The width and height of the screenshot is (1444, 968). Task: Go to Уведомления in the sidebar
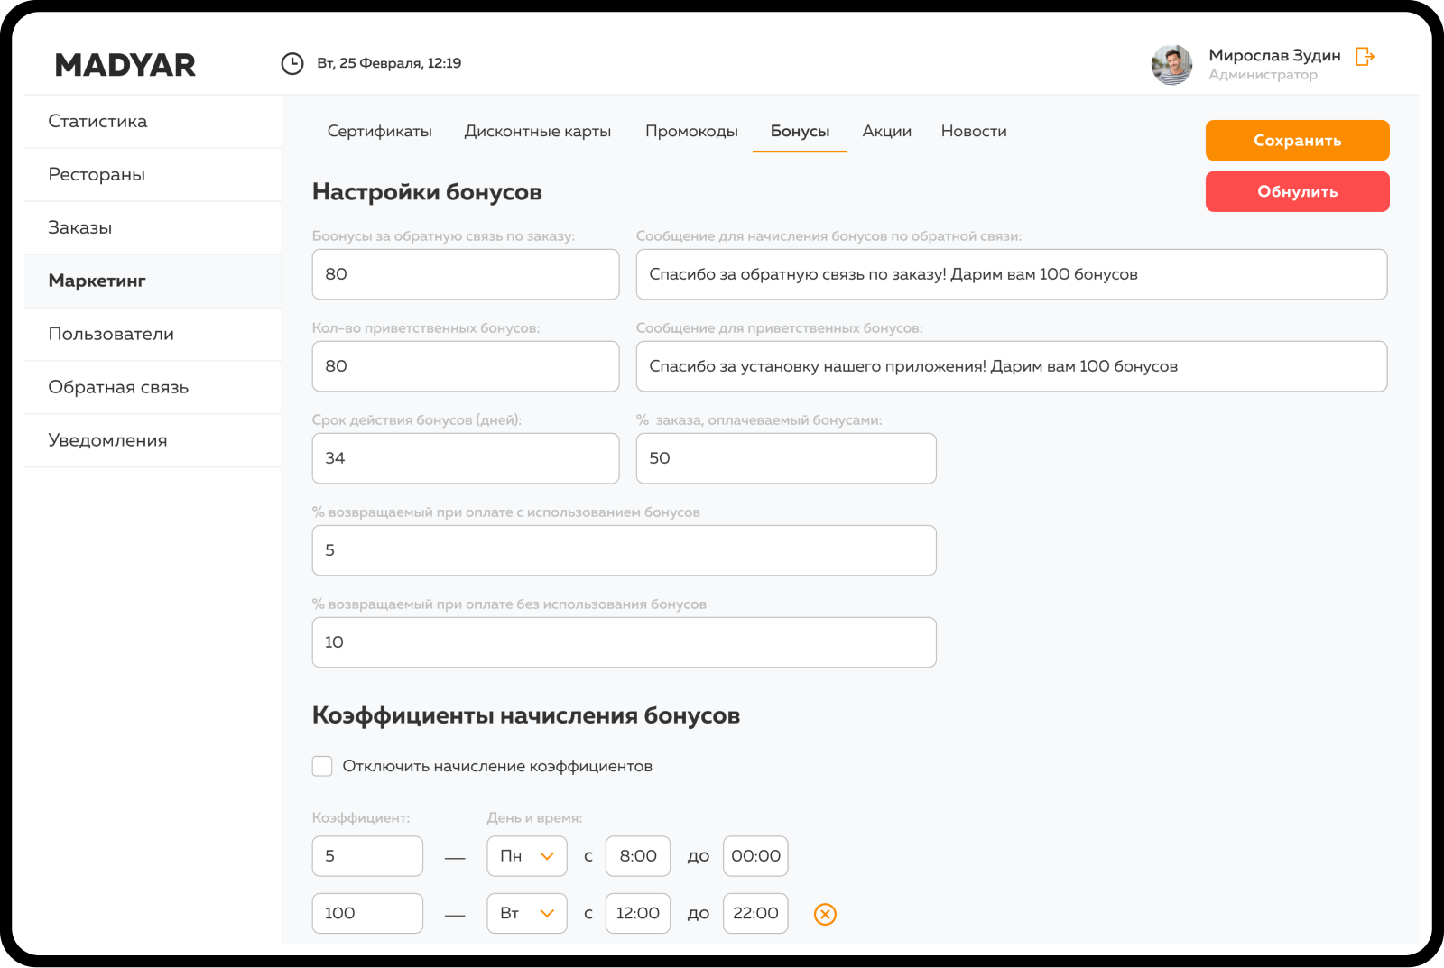pyautogui.click(x=153, y=441)
